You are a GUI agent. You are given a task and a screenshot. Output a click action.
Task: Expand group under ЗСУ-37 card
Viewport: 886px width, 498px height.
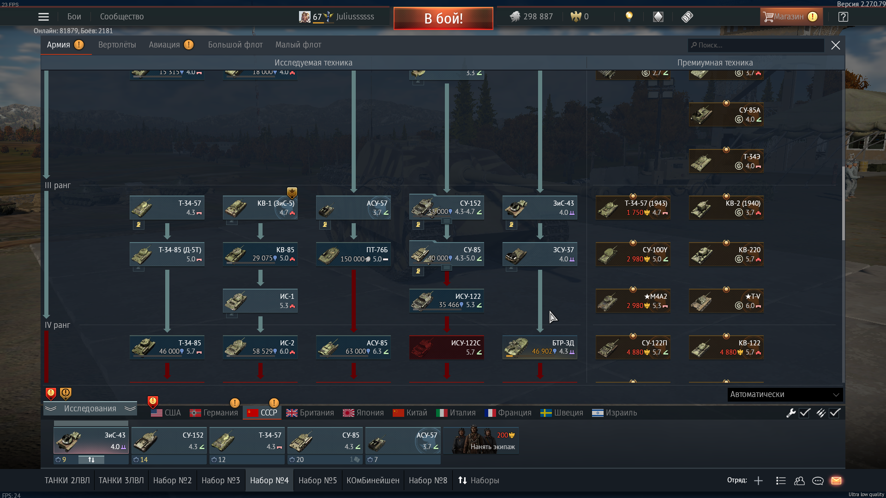[x=512, y=268]
